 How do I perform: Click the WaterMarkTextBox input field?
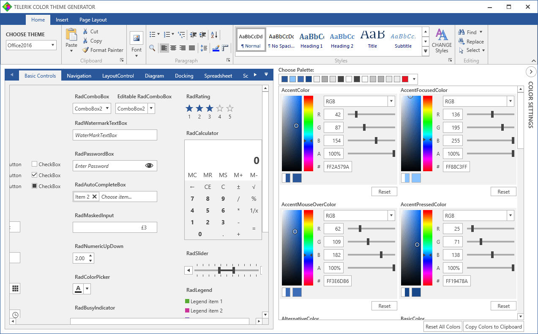[115, 135]
